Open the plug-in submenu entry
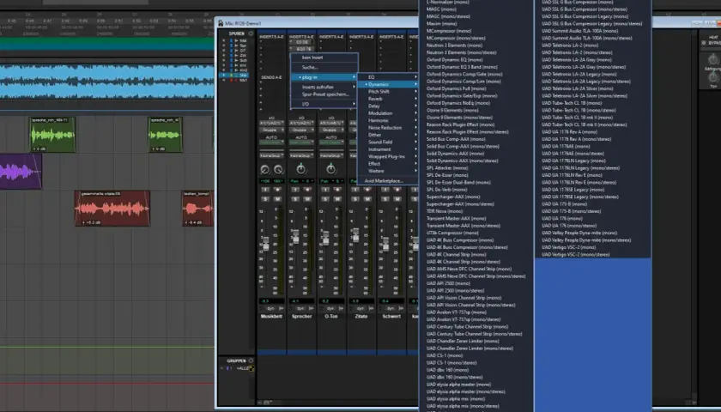Image resolution: width=721 pixels, height=412 pixels. click(x=324, y=77)
